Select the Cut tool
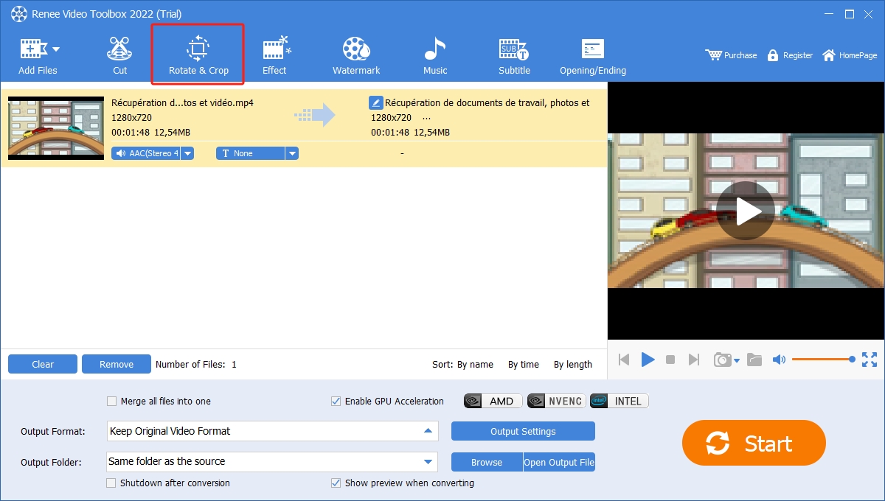 [x=119, y=53]
